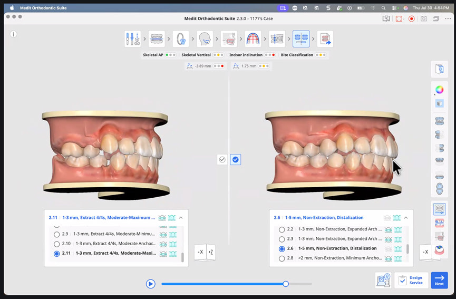The height and width of the screenshot is (299, 456).
Task: Toggle the arch slider comparison mode icon
Action: [440, 209]
